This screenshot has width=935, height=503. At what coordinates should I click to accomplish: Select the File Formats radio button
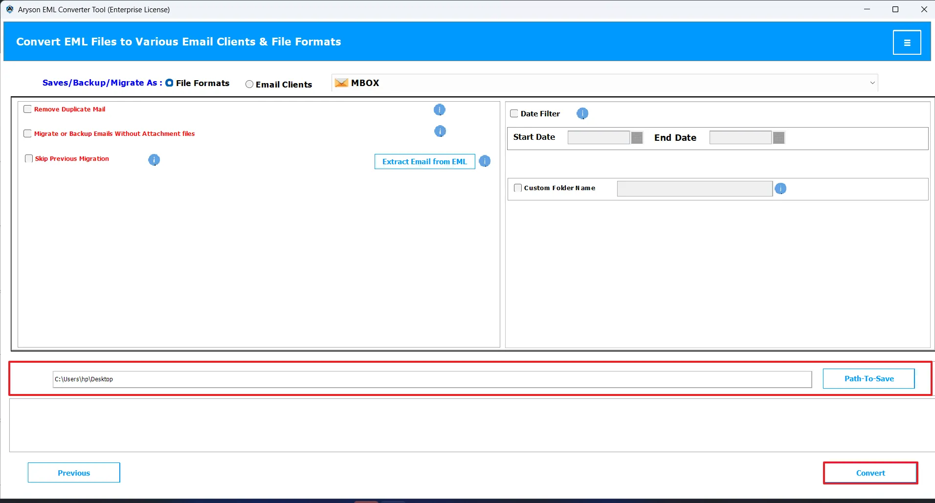point(169,83)
